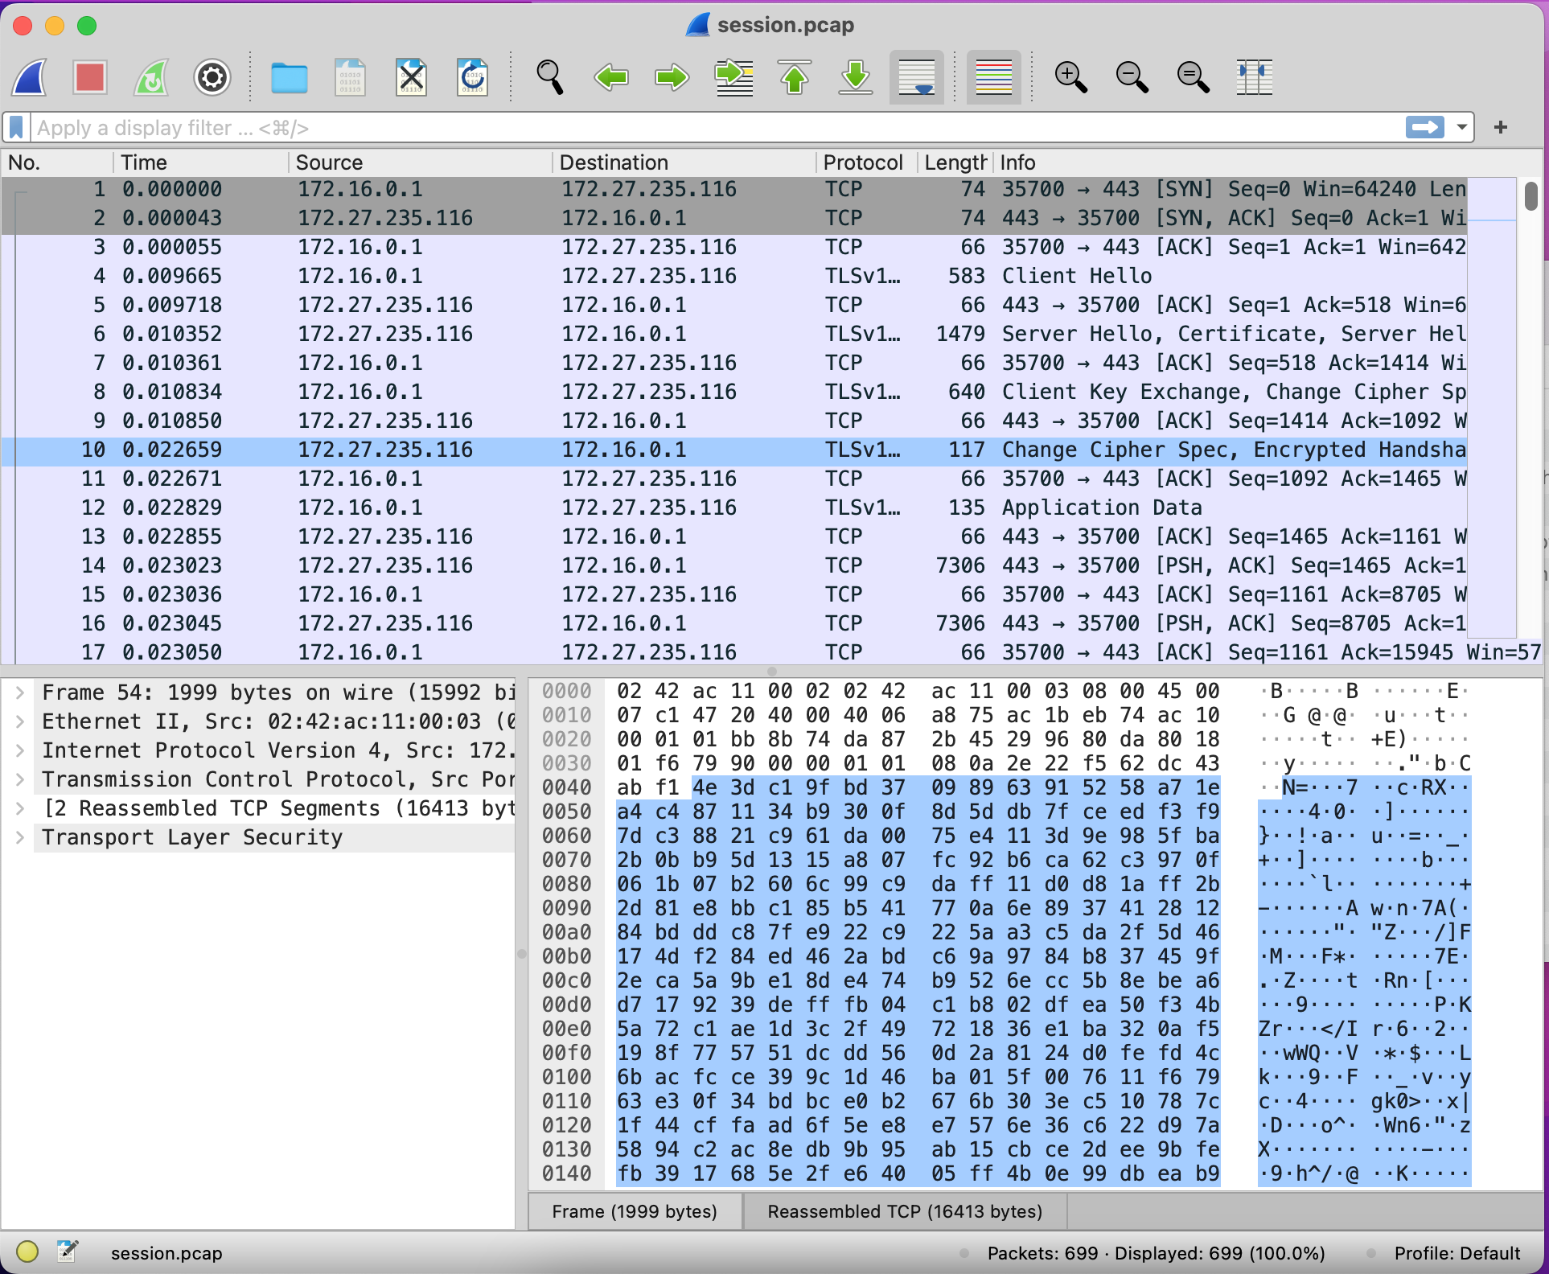Screen dimensions: 1549x1274
Task: Click session.pcap in the status bar
Action: tap(166, 1253)
